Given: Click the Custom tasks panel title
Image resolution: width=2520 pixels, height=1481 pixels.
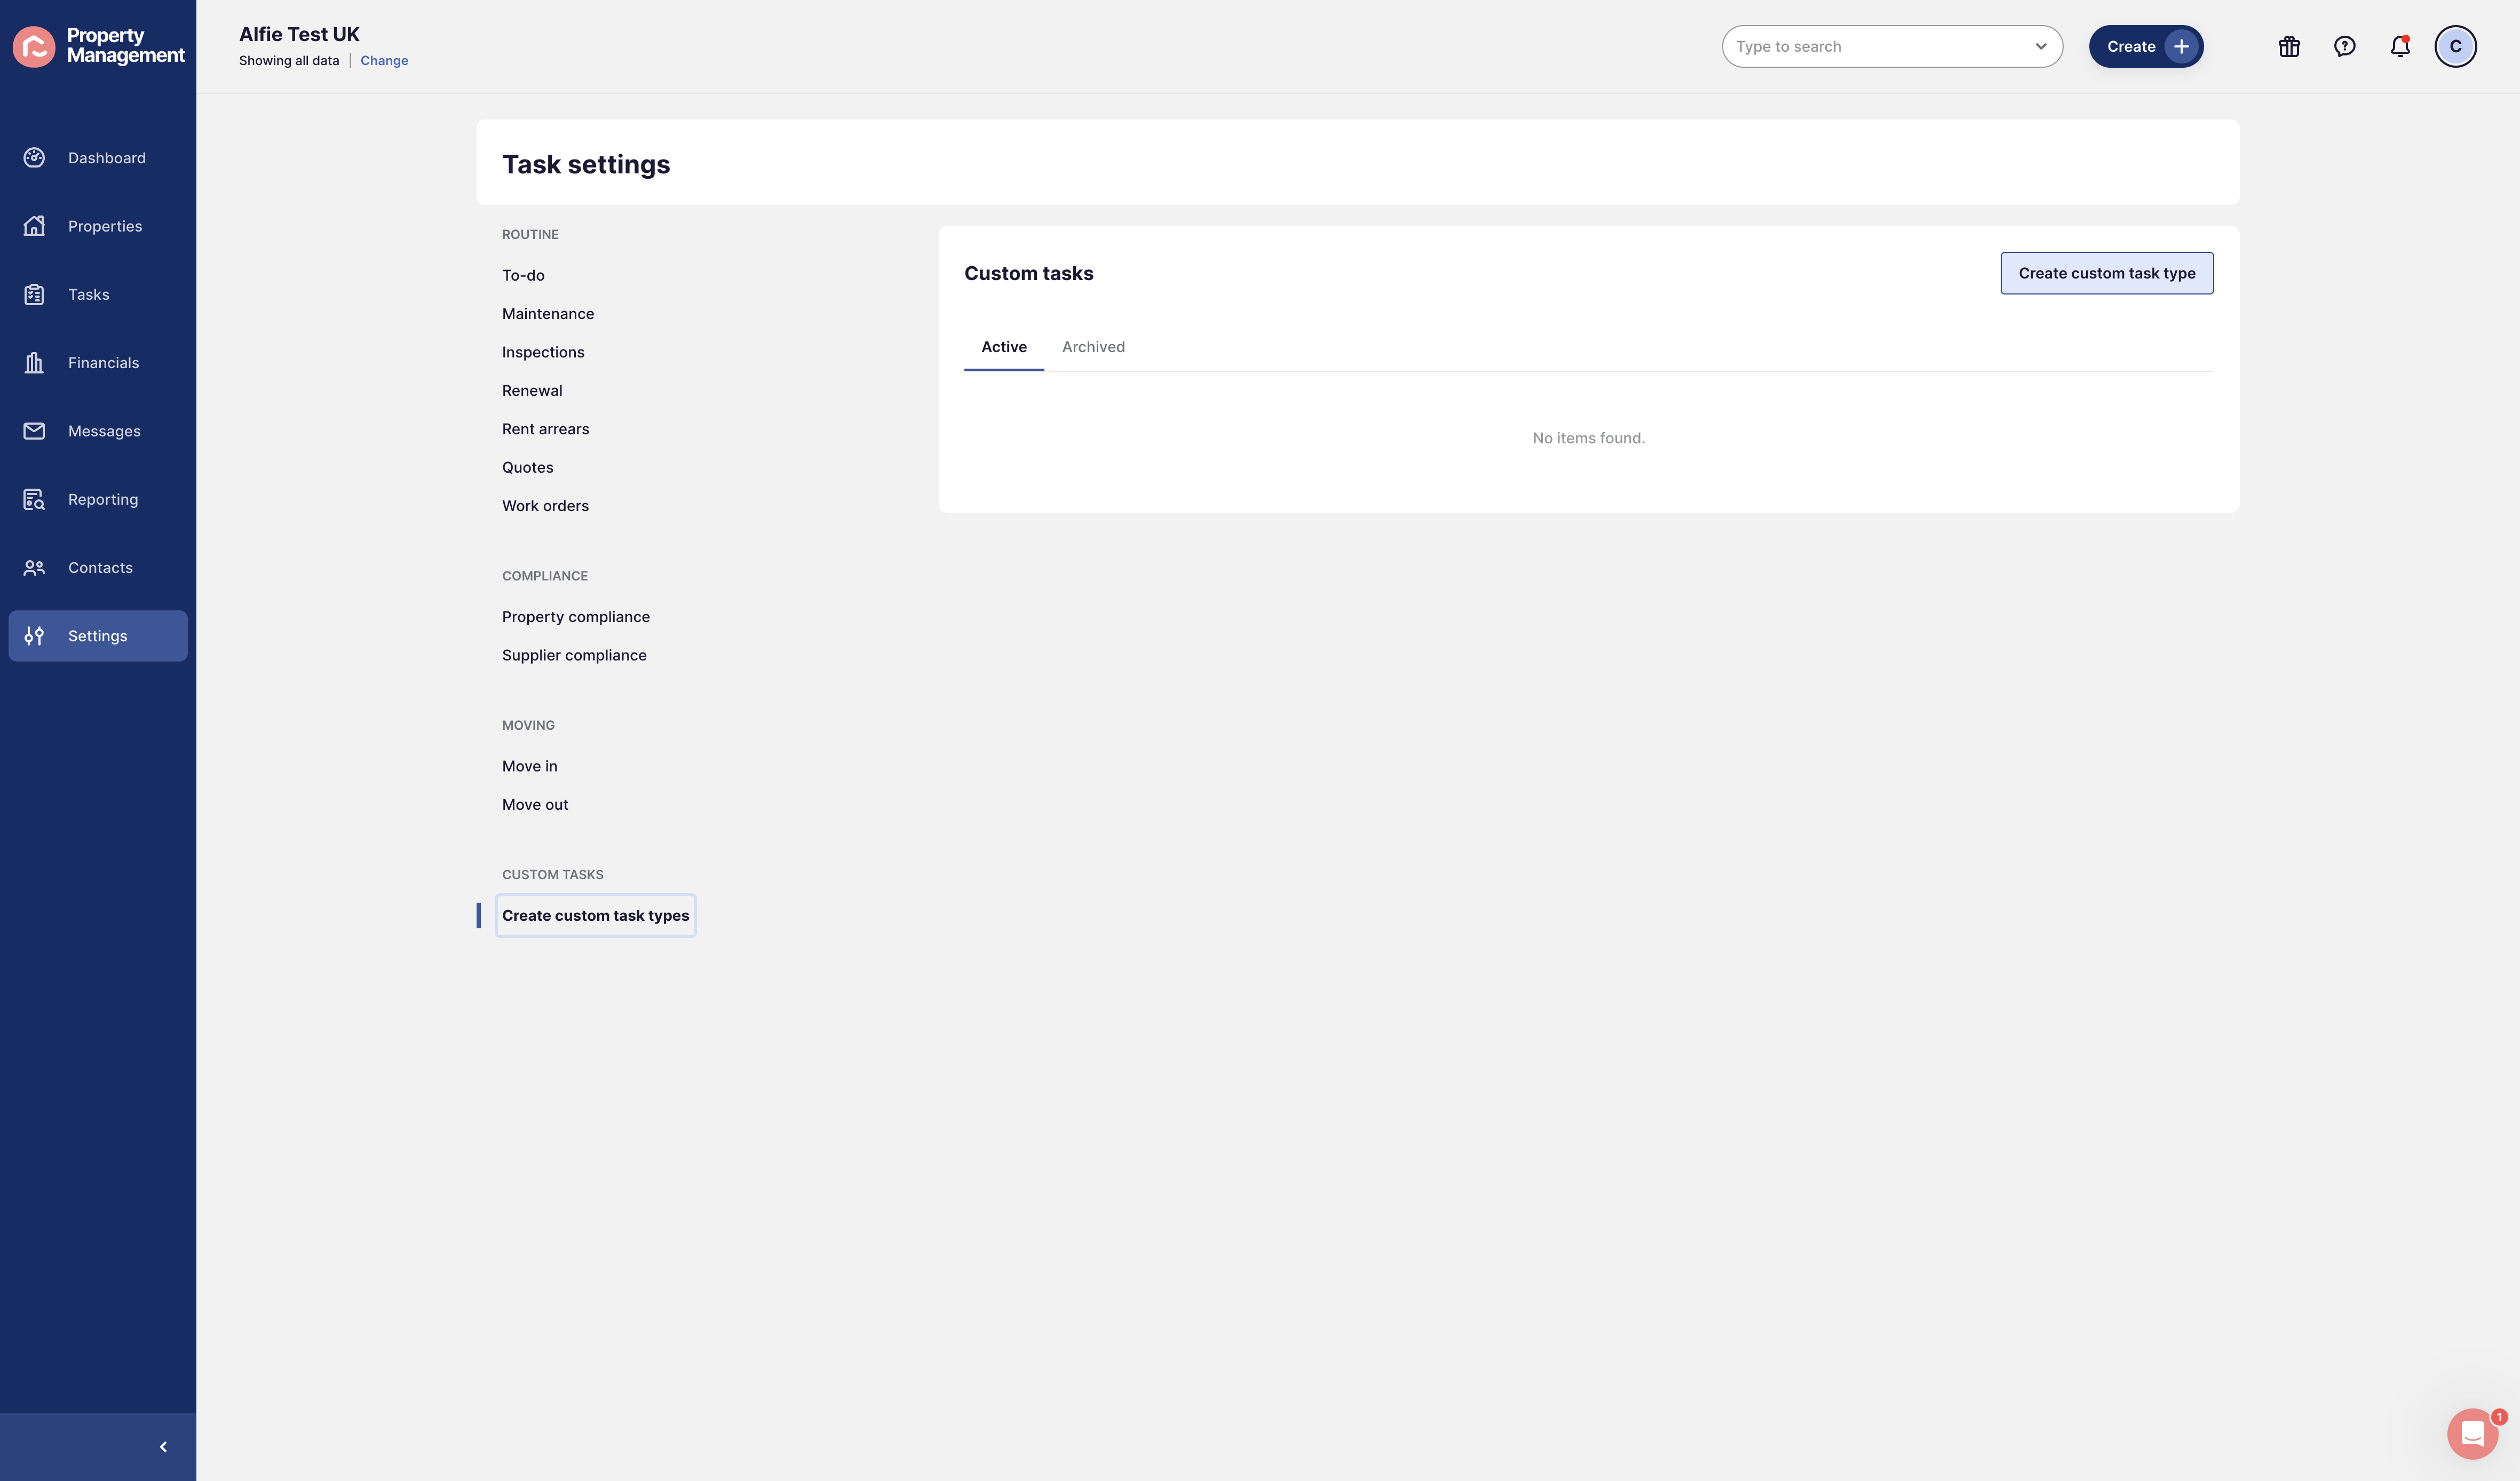Looking at the screenshot, I should coord(1028,273).
